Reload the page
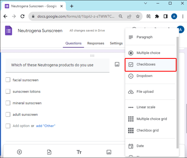The height and width of the screenshot is (158, 187). [x=22, y=16]
